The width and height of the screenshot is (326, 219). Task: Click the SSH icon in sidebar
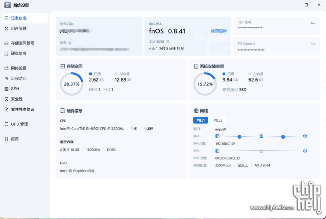[x=6, y=89]
